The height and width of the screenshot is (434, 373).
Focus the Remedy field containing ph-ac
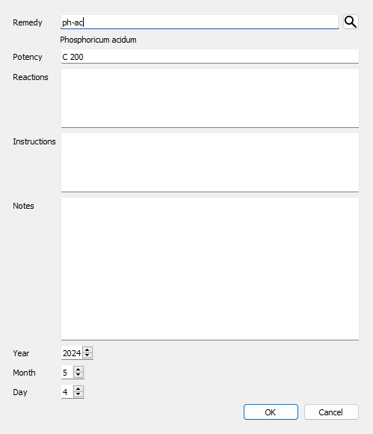200,22
